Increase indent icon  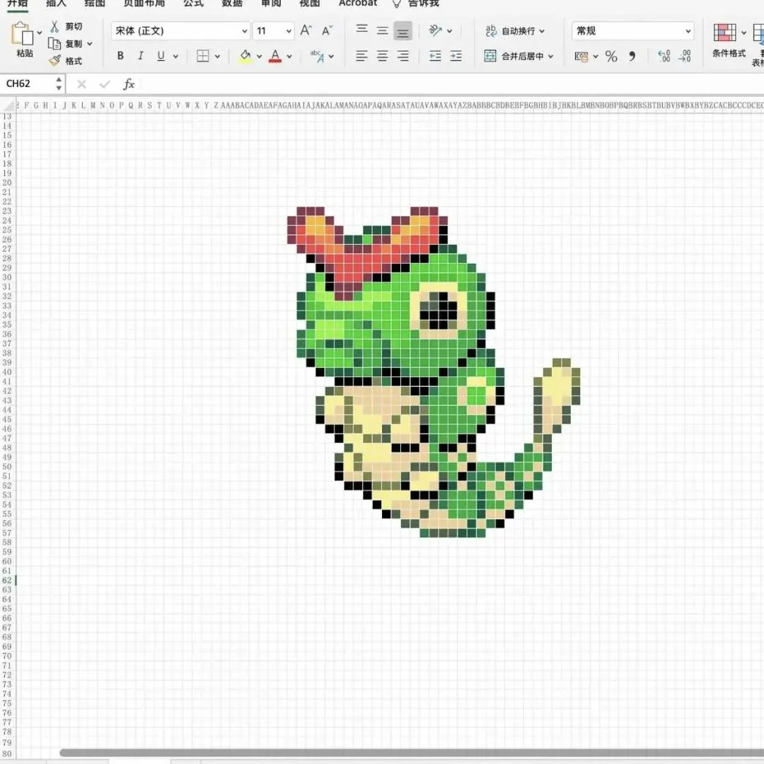click(x=456, y=56)
